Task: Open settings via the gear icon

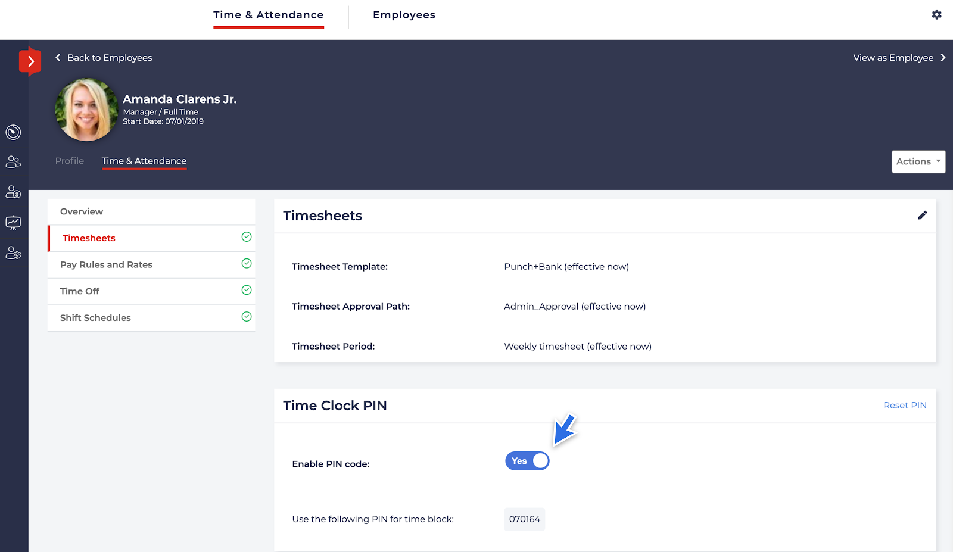Action: click(x=936, y=14)
